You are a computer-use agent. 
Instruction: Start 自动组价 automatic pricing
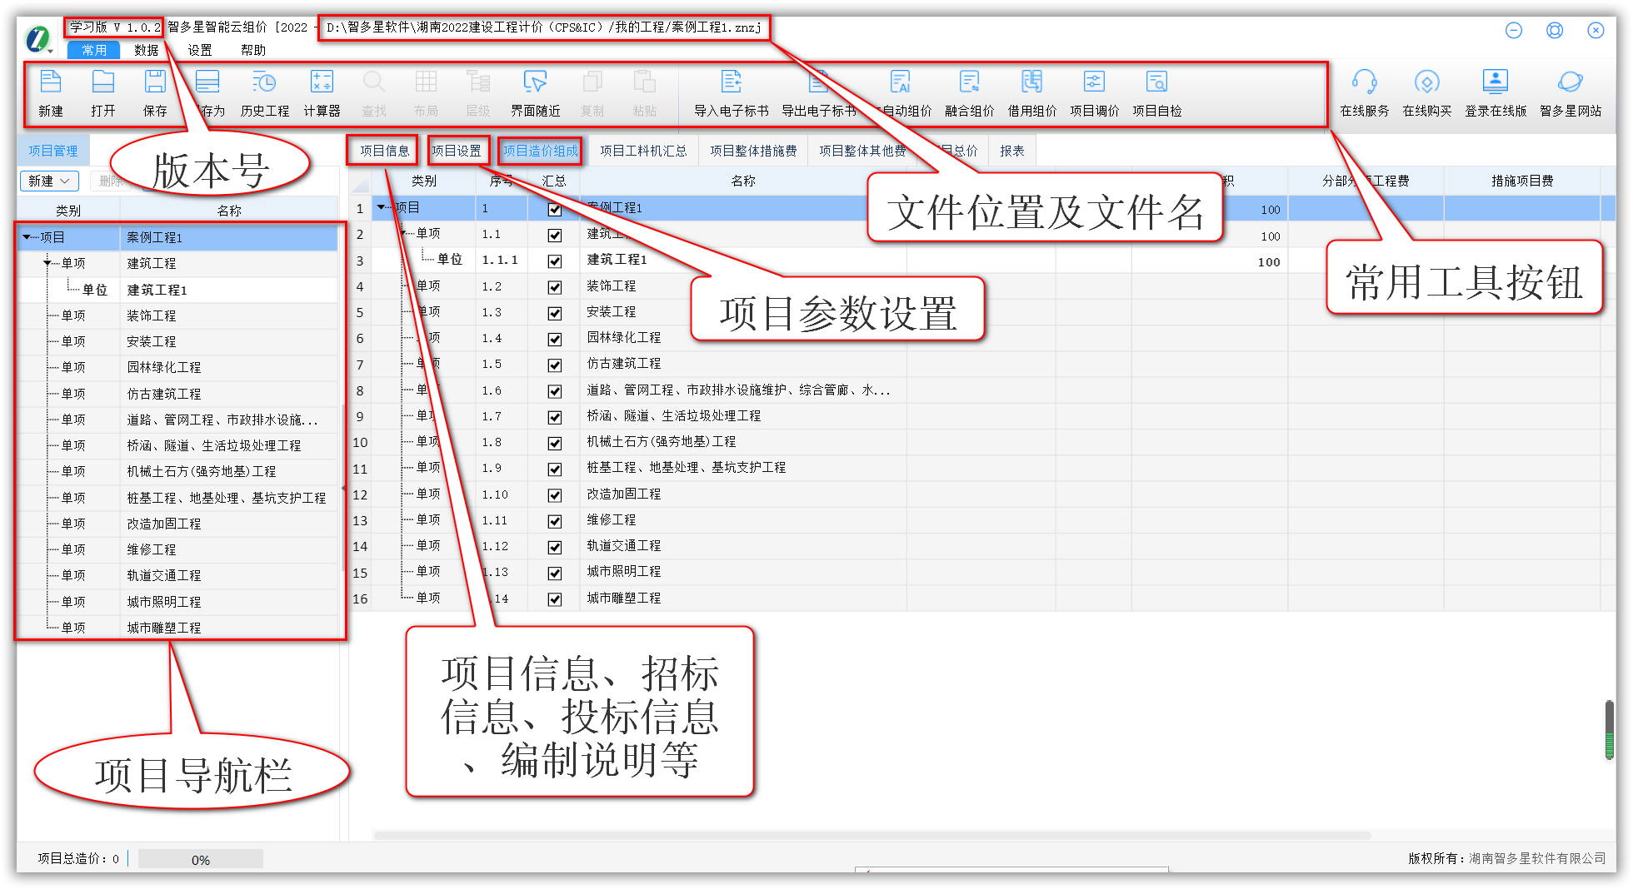[x=901, y=92]
